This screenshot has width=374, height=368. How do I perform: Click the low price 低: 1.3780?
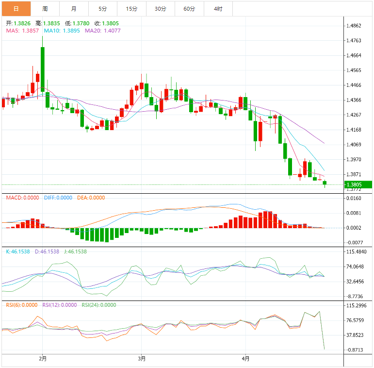coord(77,23)
